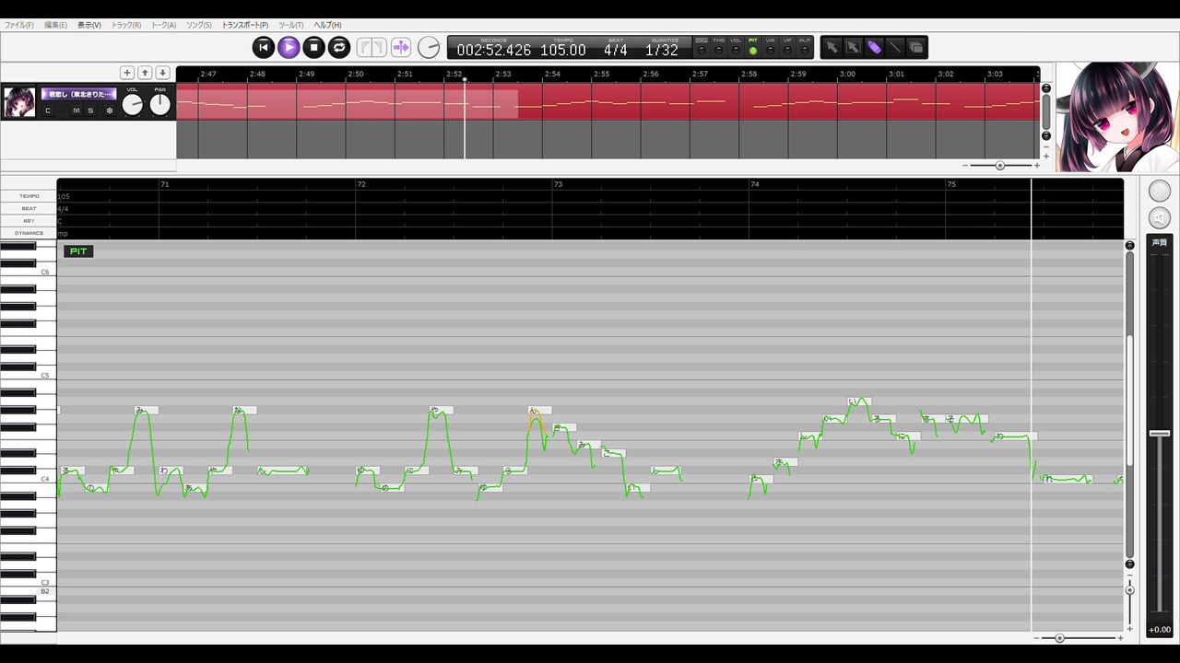The width and height of the screenshot is (1180, 663).
Task: Select the arrow selection tool
Action: pyautogui.click(x=832, y=47)
